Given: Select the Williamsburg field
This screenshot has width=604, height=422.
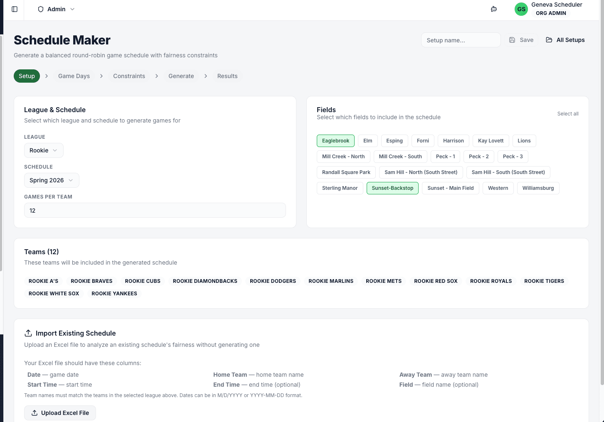Looking at the screenshot, I should (x=538, y=188).
